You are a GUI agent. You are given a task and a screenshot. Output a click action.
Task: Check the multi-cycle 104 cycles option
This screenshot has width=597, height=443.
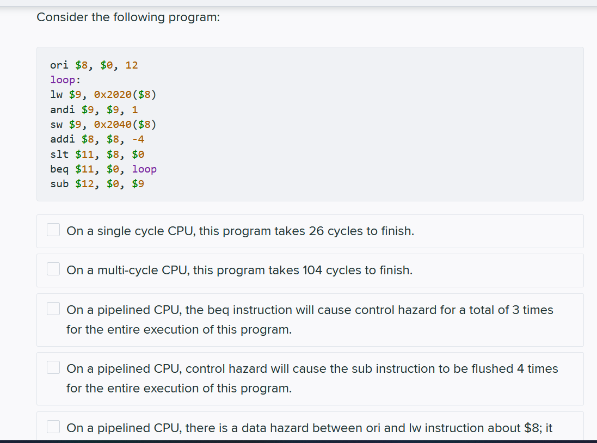pos(53,269)
